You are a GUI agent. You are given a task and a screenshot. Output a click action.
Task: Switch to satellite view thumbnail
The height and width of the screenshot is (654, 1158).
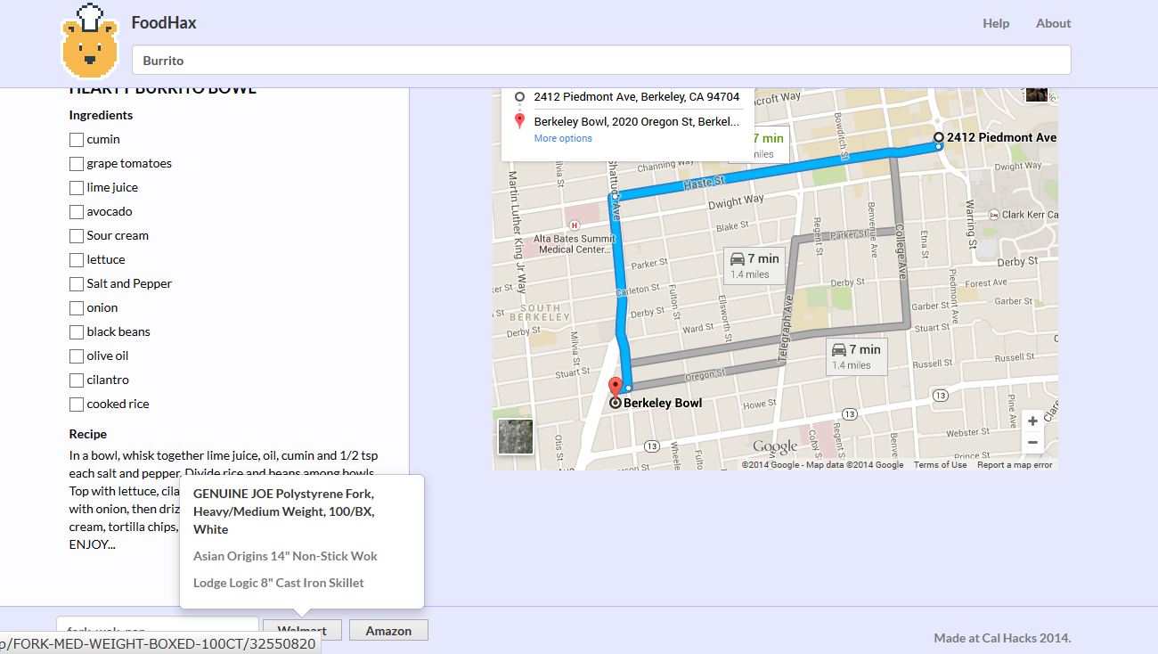click(x=516, y=437)
